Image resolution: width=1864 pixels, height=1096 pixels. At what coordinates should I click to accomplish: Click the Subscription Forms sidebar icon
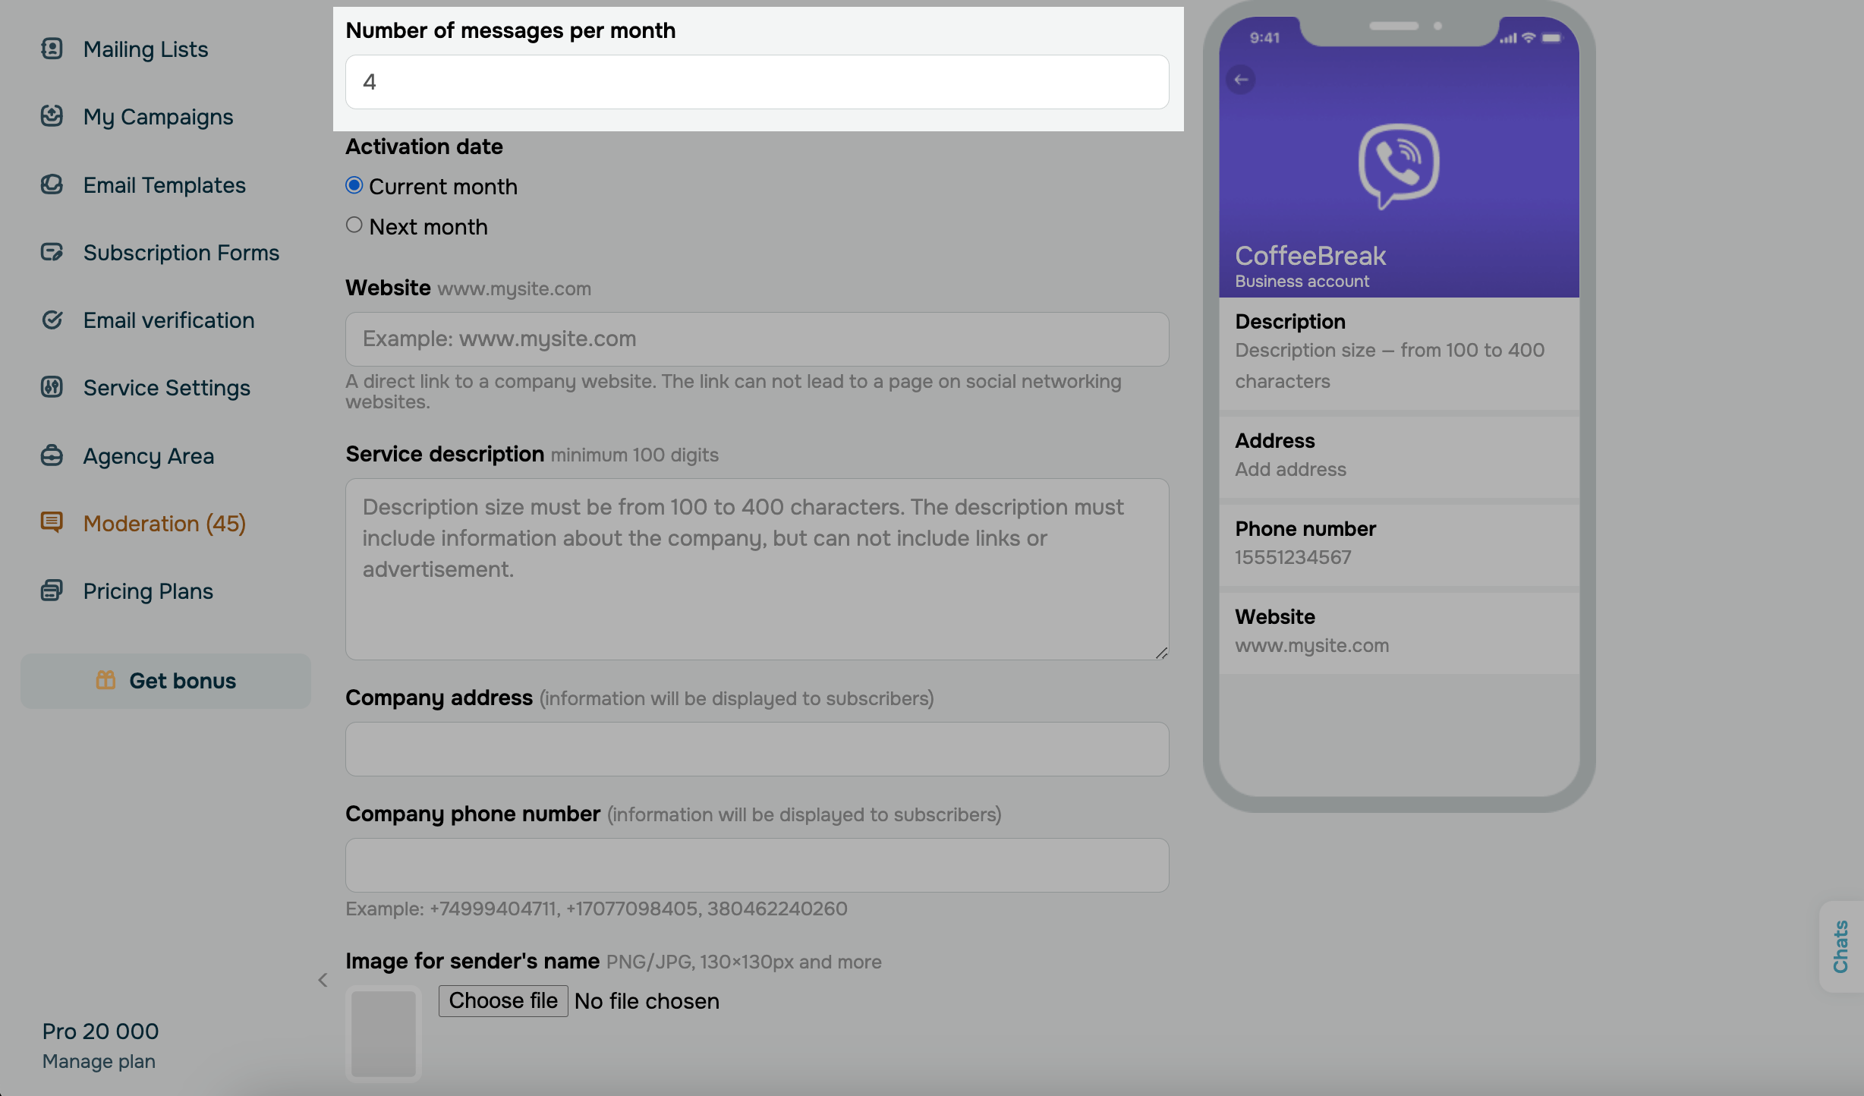pos(52,252)
